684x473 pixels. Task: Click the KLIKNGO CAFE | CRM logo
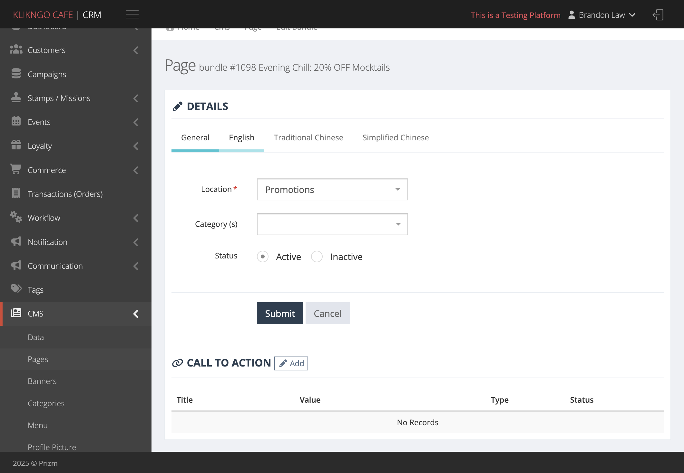[57, 15]
